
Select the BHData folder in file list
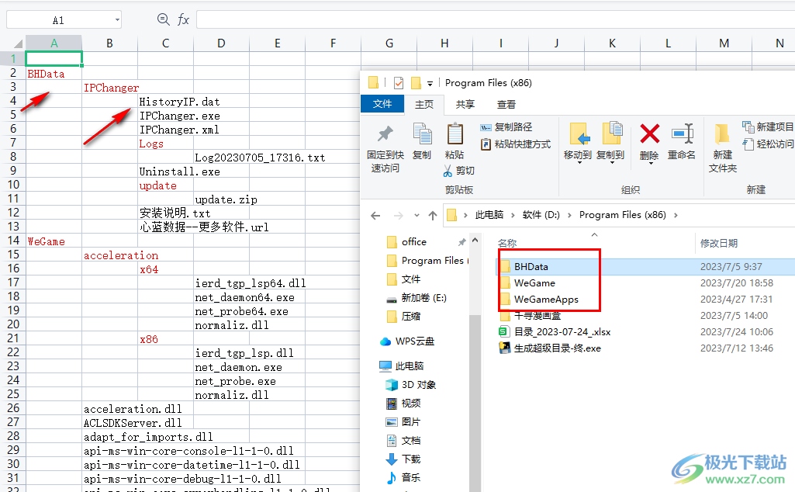pos(531,267)
